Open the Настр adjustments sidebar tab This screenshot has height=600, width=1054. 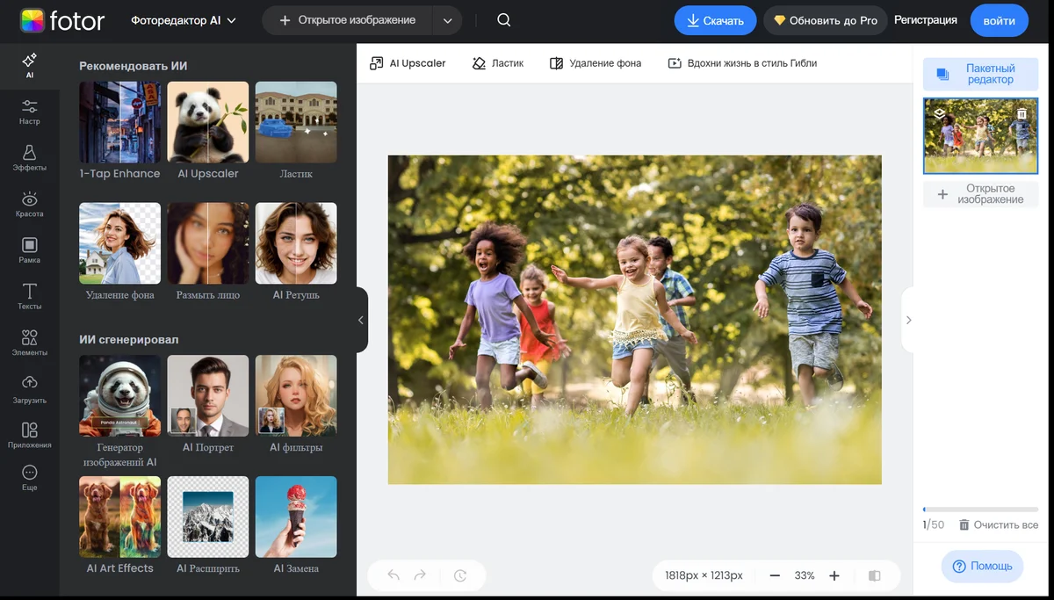click(x=29, y=112)
